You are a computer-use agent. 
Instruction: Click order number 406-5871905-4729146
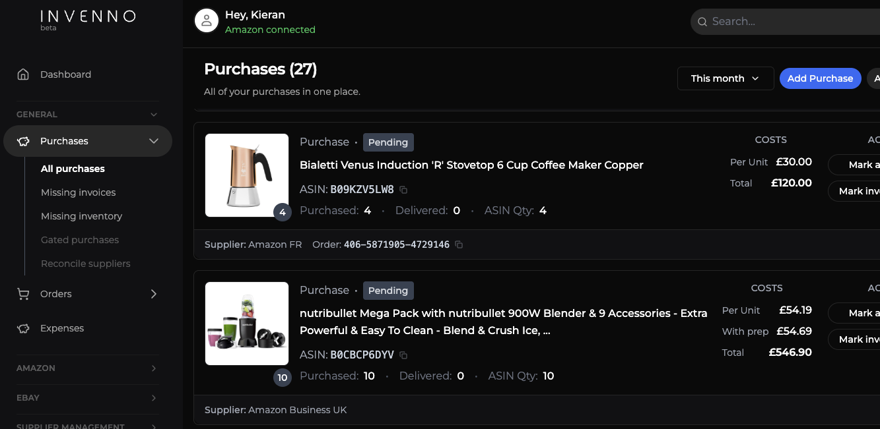click(397, 244)
